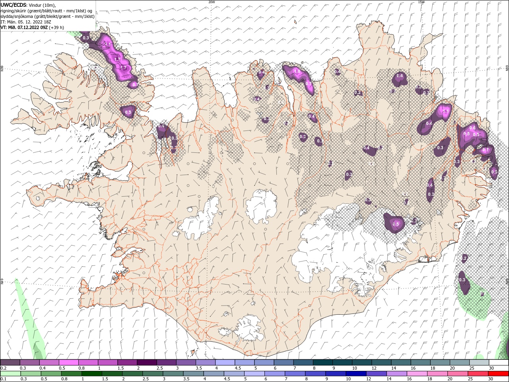Click the 'rigning/skúrir' legend description line
509x382 pixels.
(x=46, y=11)
